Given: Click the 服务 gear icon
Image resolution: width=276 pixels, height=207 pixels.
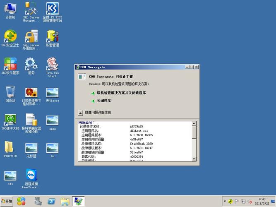Looking at the screenshot, I should [x=31, y=64].
